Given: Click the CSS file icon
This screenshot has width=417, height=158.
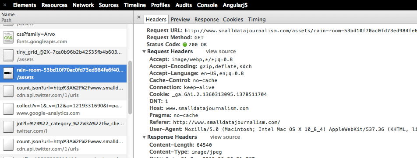Looking at the screenshot, I should (8, 38).
